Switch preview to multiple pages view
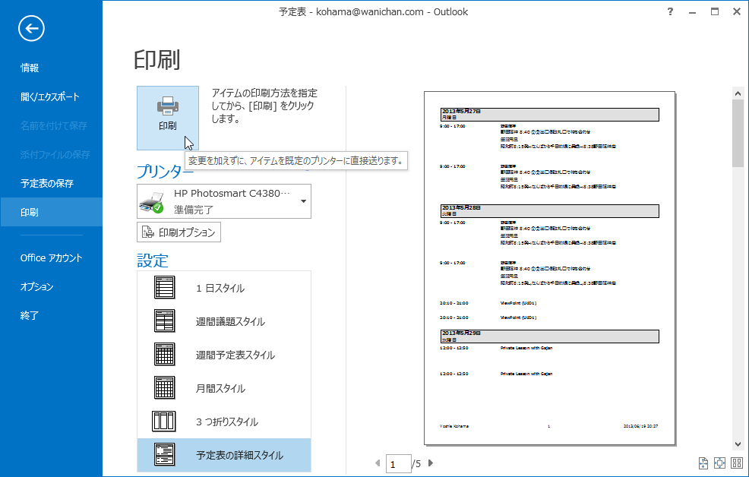749x477 pixels. click(737, 463)
